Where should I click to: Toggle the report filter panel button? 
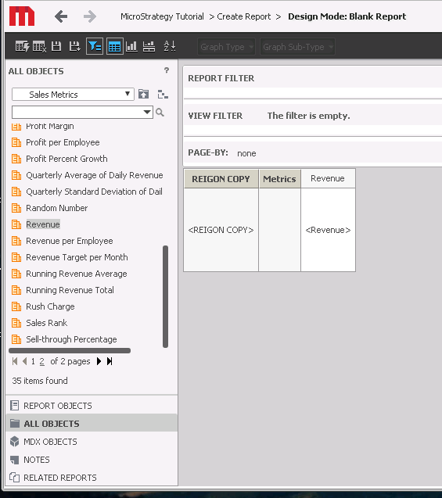95,47
